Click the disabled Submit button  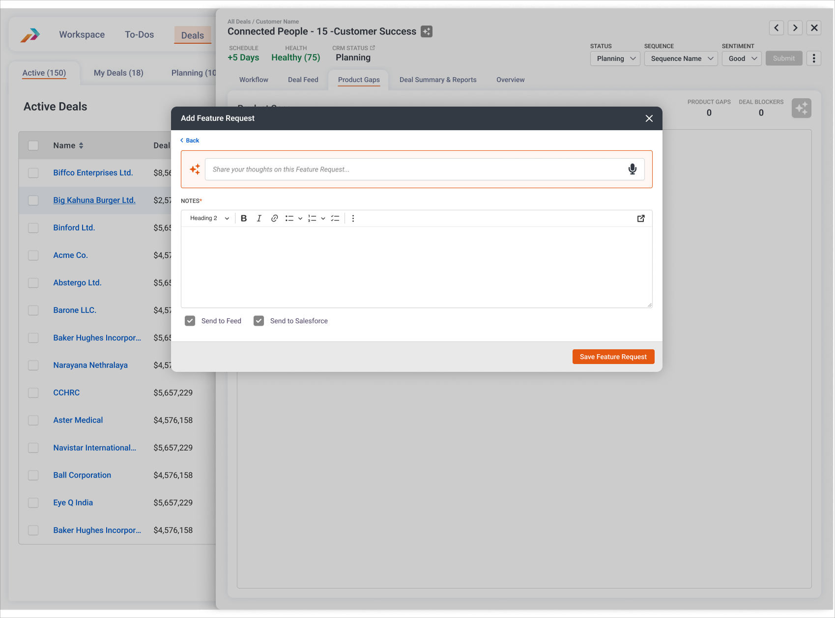tap(784, 58)
